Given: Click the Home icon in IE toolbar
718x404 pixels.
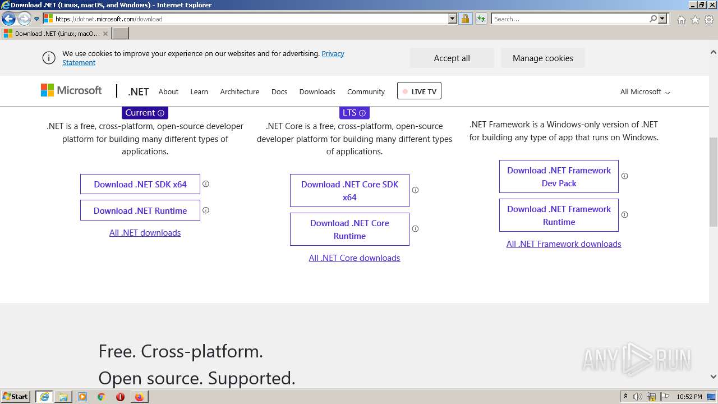Looking at the screenshot, I should (681, 20).
